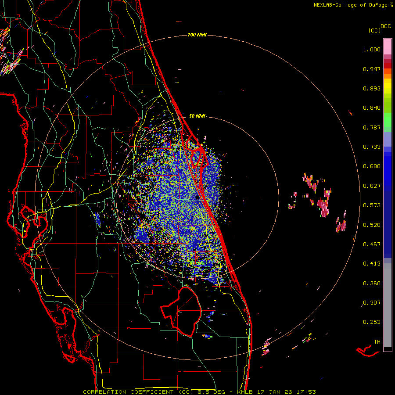
Task: Select the 0.840 legend value
Action: (x=372, y=108)
